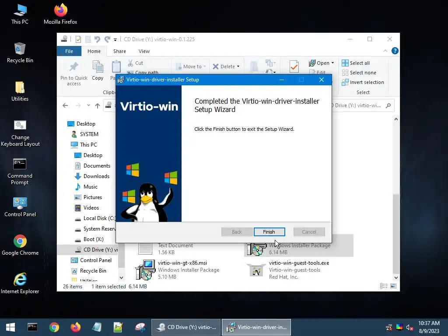
Task: Launch Internet Explorer desktop shortcut
Action: (x=20, y=283)
